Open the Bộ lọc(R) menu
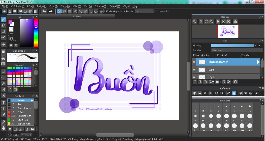The height and width of the screenshot is (141, 265). point(41,6)
